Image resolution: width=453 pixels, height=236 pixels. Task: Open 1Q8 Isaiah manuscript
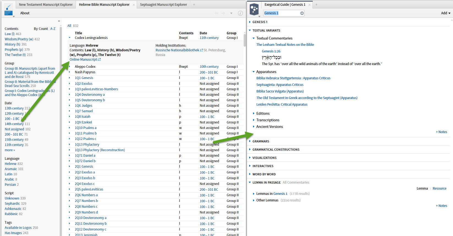tap(83, 117)
